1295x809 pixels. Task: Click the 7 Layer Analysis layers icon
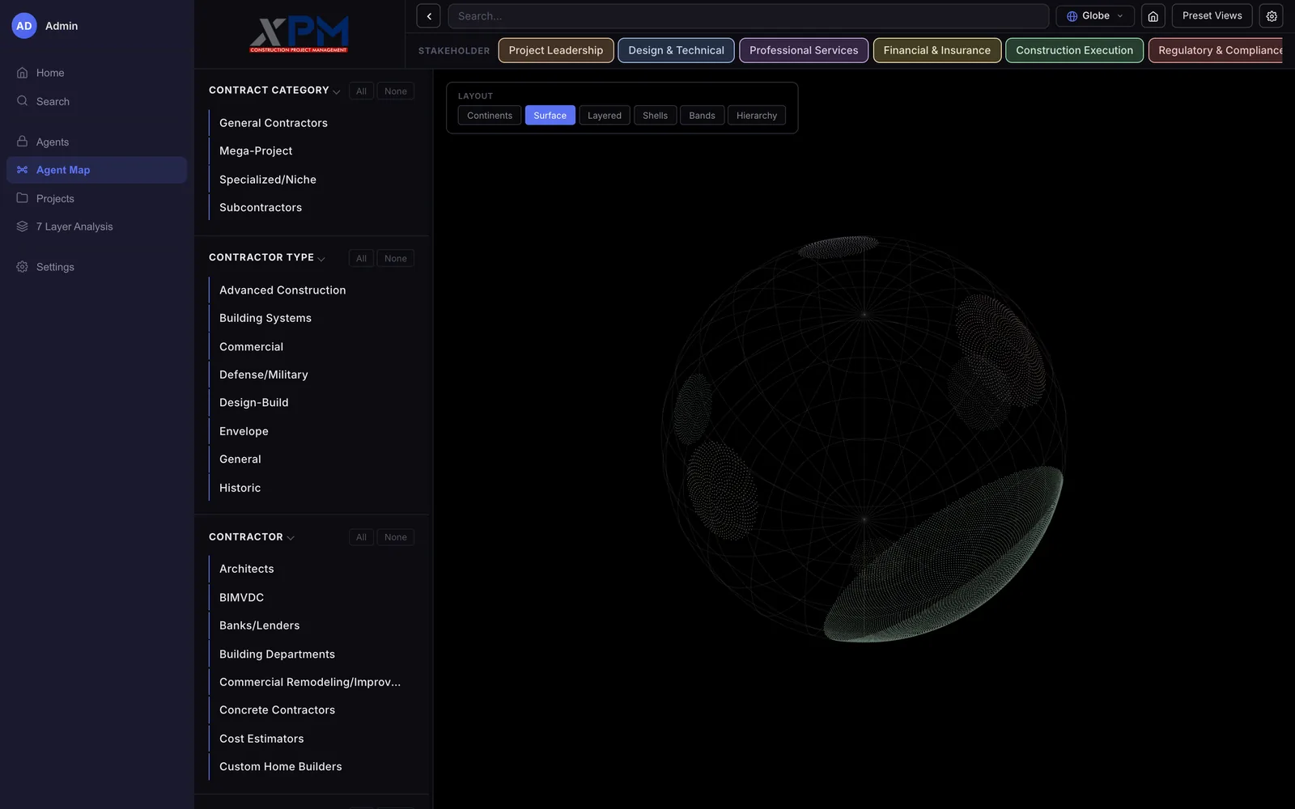(x=22, y=227)
